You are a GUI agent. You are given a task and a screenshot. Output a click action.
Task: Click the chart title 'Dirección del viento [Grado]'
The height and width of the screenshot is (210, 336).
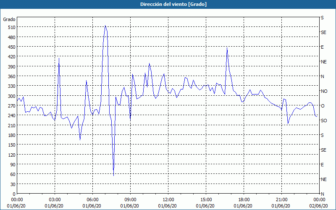173,4
